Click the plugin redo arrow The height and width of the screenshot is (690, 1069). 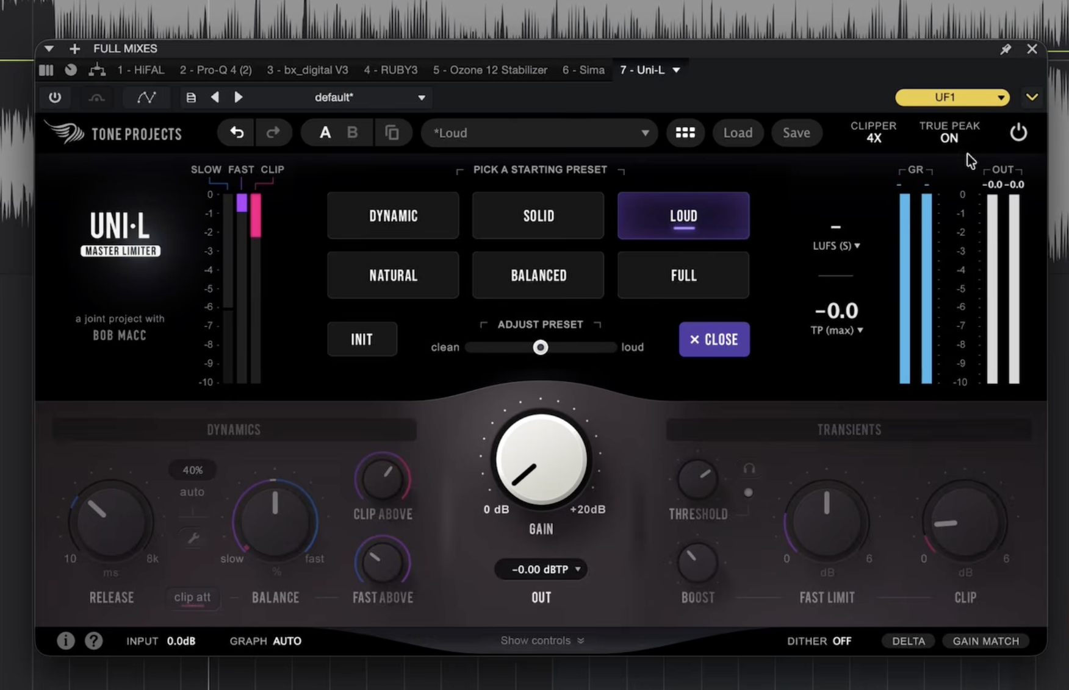click(x=273, y=132)
